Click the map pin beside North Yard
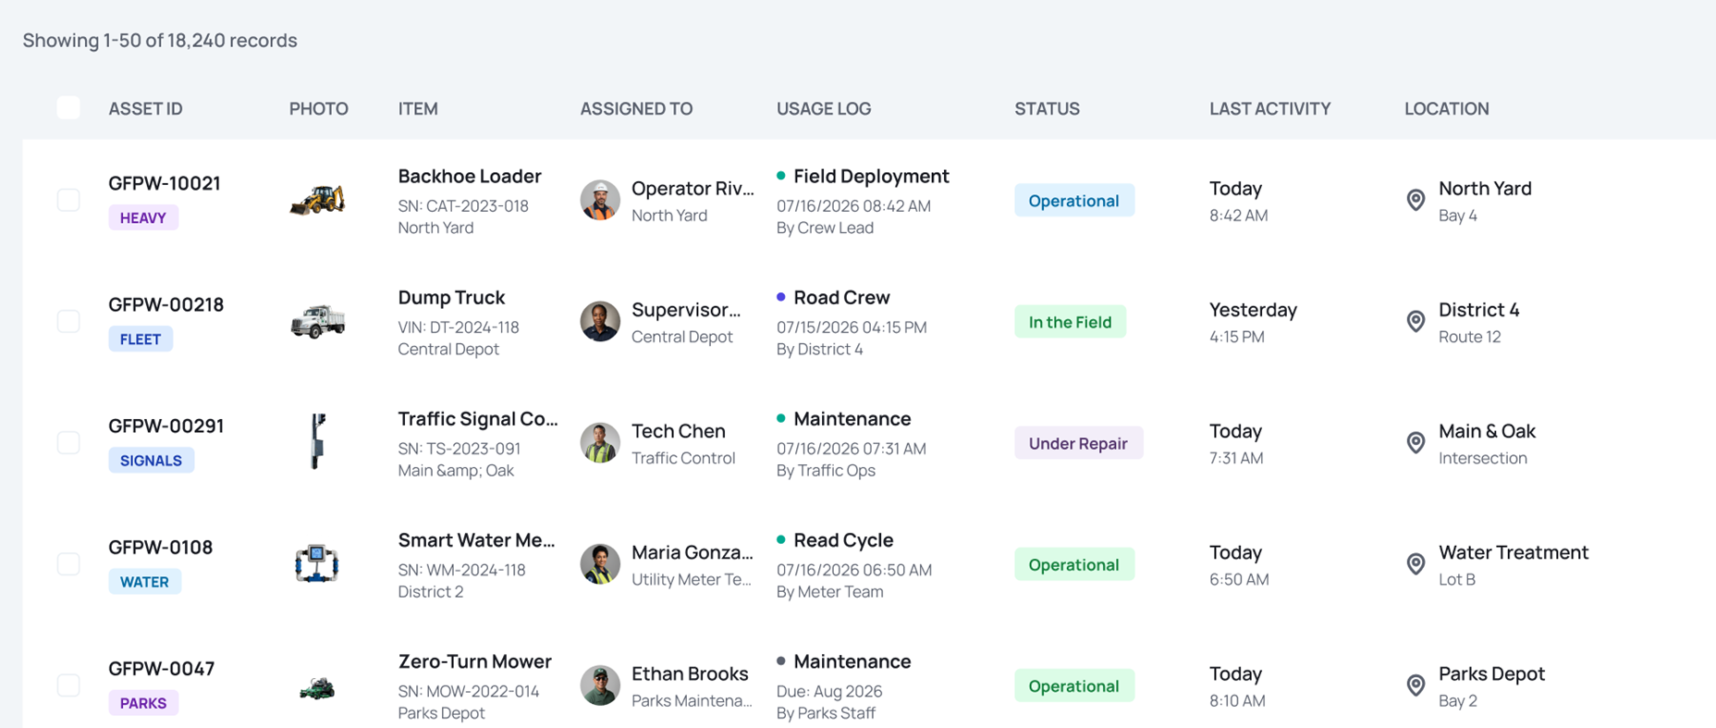Screen dimensions: 1716x728 pyautogui.click(x=1416, y=200)
